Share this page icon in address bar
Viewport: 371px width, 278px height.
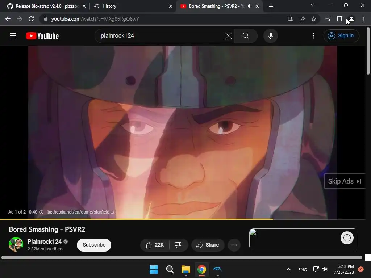[302, 19]
